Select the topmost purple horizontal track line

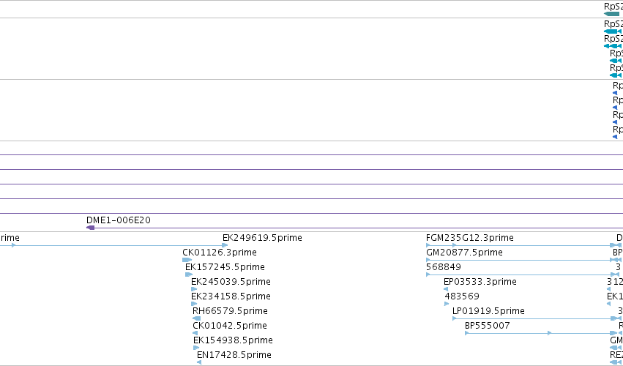coord(312,155)
